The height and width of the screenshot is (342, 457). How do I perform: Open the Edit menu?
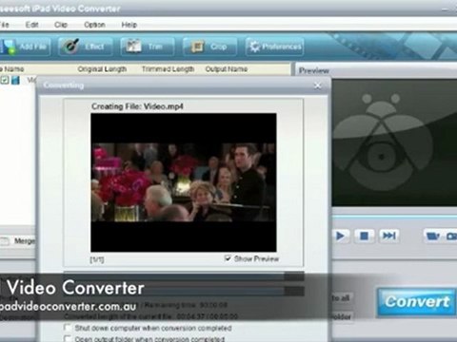[31, 25]
